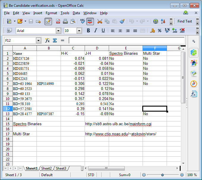Toggle Edit File mode icon
The image size is (202, 180).
(48, 21)
